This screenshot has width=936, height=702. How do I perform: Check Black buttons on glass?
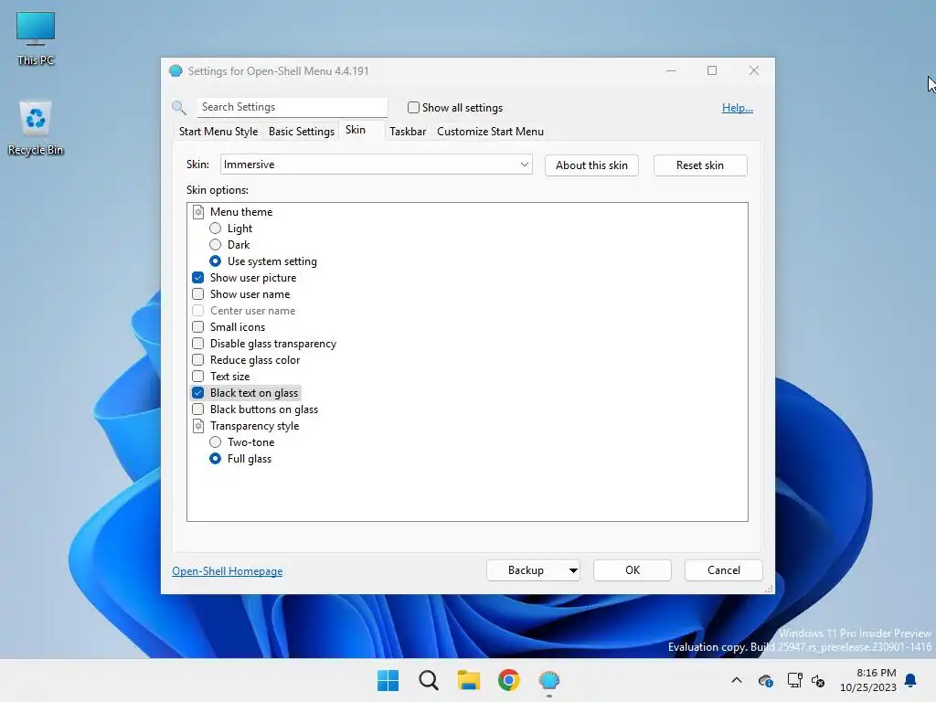point(198,409)
